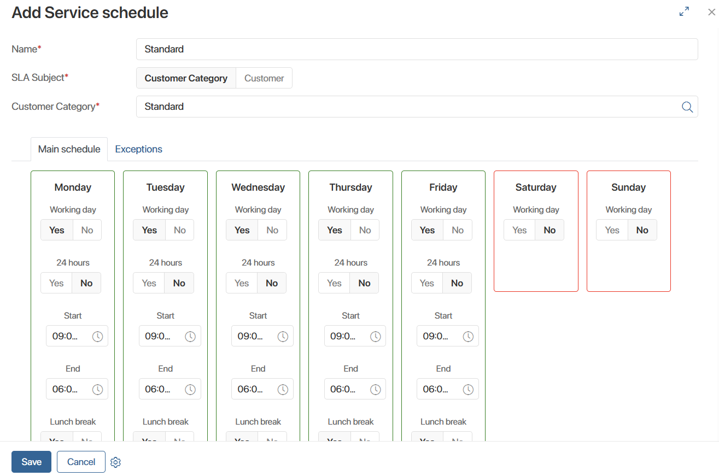Viewport: 719px width, 476px height.
Task: Open the Tuesday End time clock picker
Action: point(190,390)
